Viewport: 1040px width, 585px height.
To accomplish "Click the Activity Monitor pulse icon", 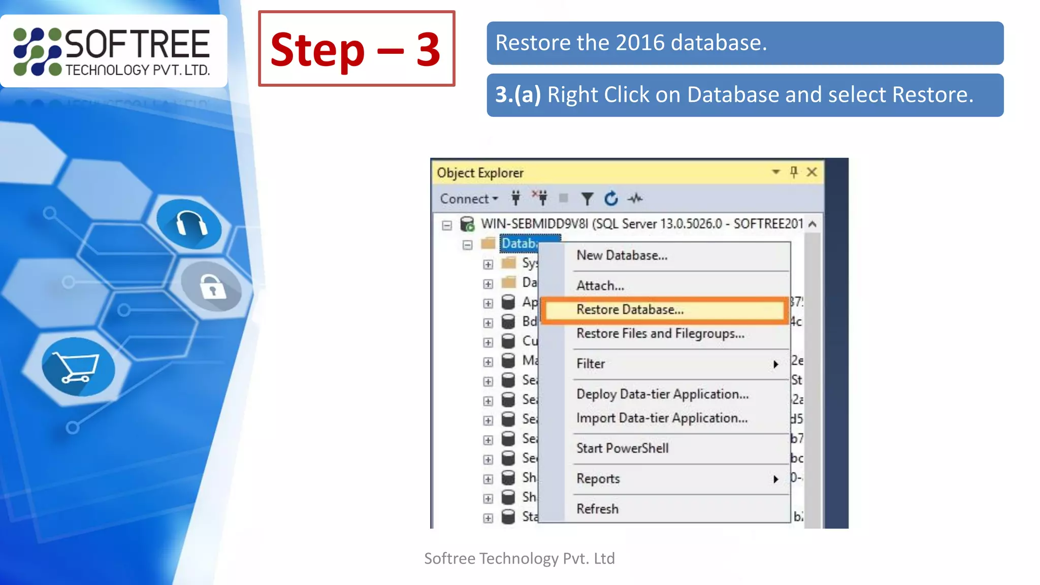I will pos(635,199).
